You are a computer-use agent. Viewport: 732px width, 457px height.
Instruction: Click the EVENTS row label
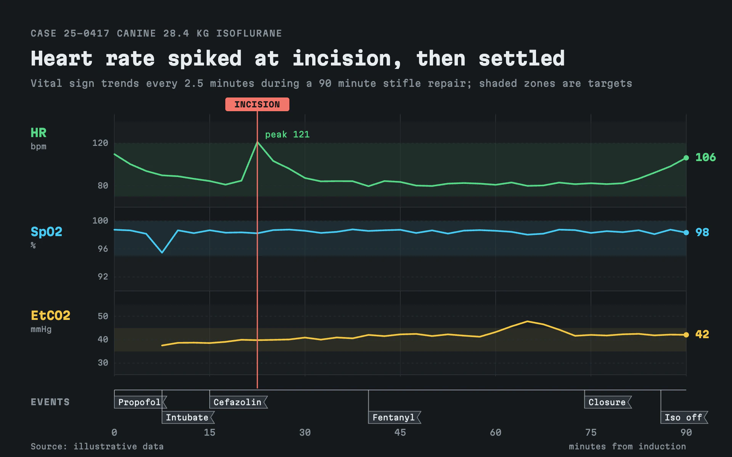coord(50,402)
